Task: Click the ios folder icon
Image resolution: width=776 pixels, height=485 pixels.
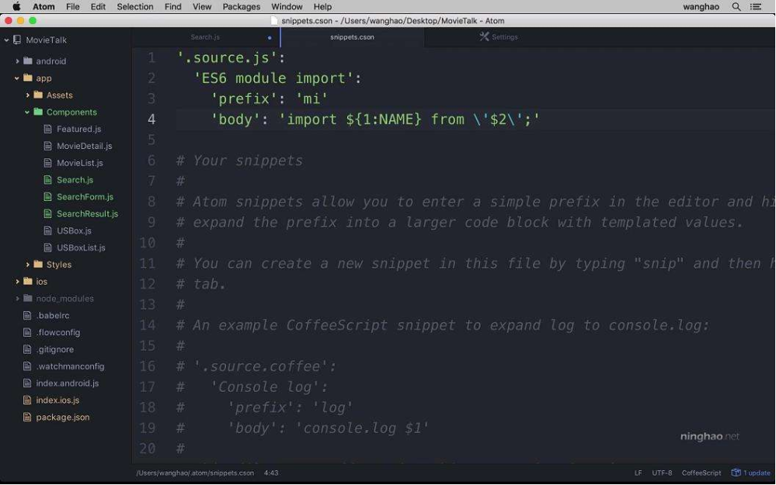Action: point(28,281)
